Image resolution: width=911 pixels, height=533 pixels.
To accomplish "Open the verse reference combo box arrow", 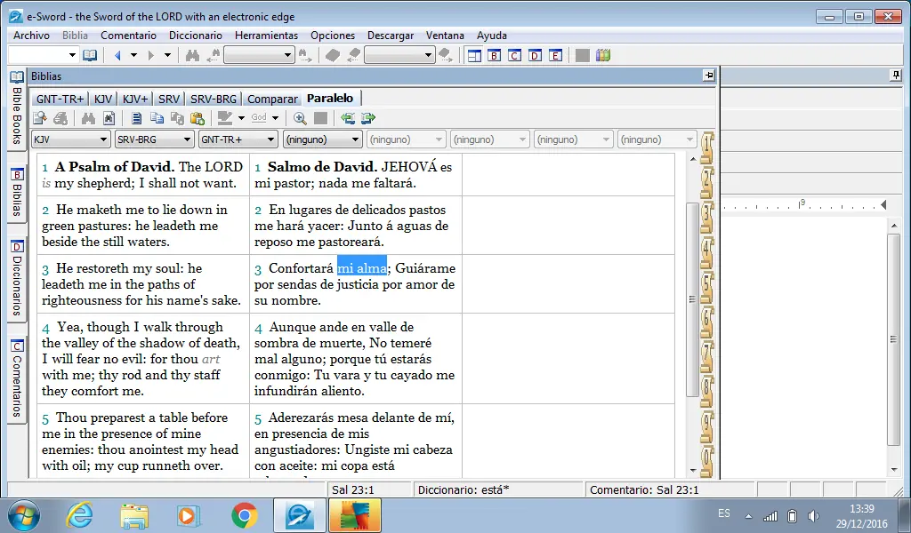I will click(72, 56).
